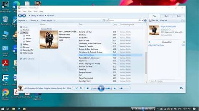Click the track list vertical scrollbar
This screenshot has height=111, width=199.
click(x=146, y=63)
